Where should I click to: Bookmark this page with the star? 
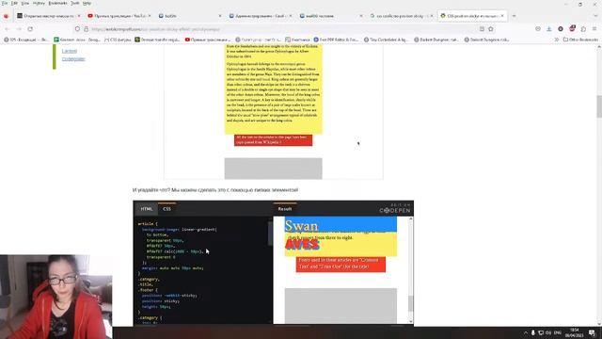[491, 29]
